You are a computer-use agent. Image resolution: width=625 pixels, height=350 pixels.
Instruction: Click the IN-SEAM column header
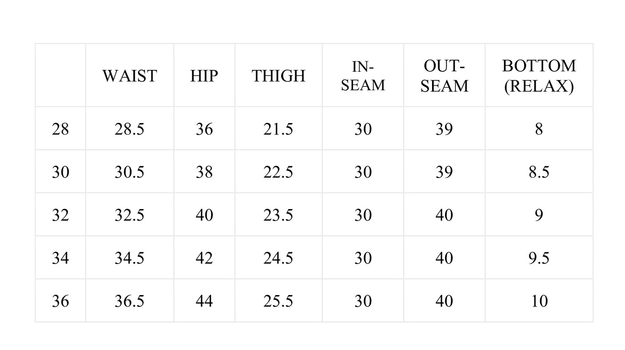coord(363,76)
